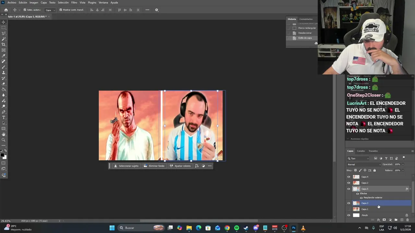Hide Capa 4 layer visibility eye
This screenshot has height=233, width=415.
pyautogui.click(x=349, y=177)
